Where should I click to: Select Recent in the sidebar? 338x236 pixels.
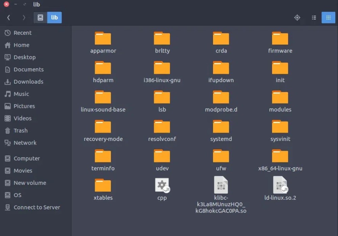[21, 33]
